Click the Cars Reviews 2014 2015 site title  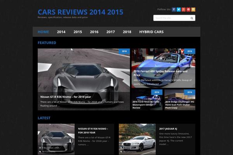(80, 12)
